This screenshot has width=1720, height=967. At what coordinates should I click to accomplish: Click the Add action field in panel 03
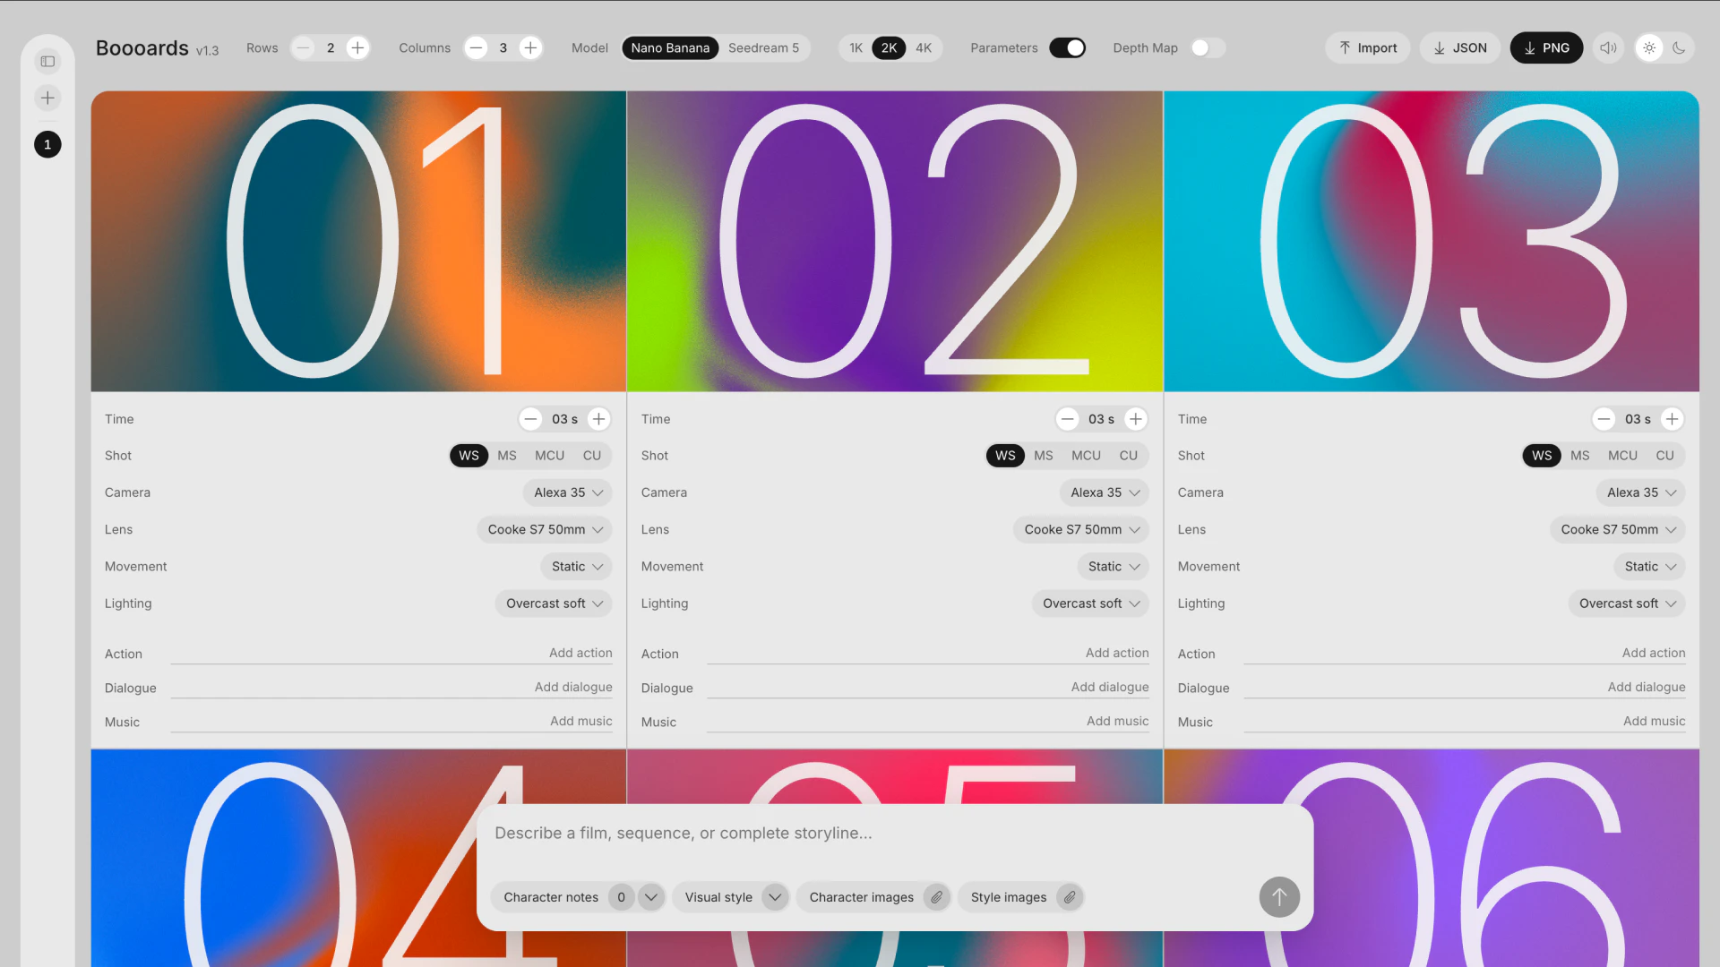pyautogui.click(x=1465, y=654)
